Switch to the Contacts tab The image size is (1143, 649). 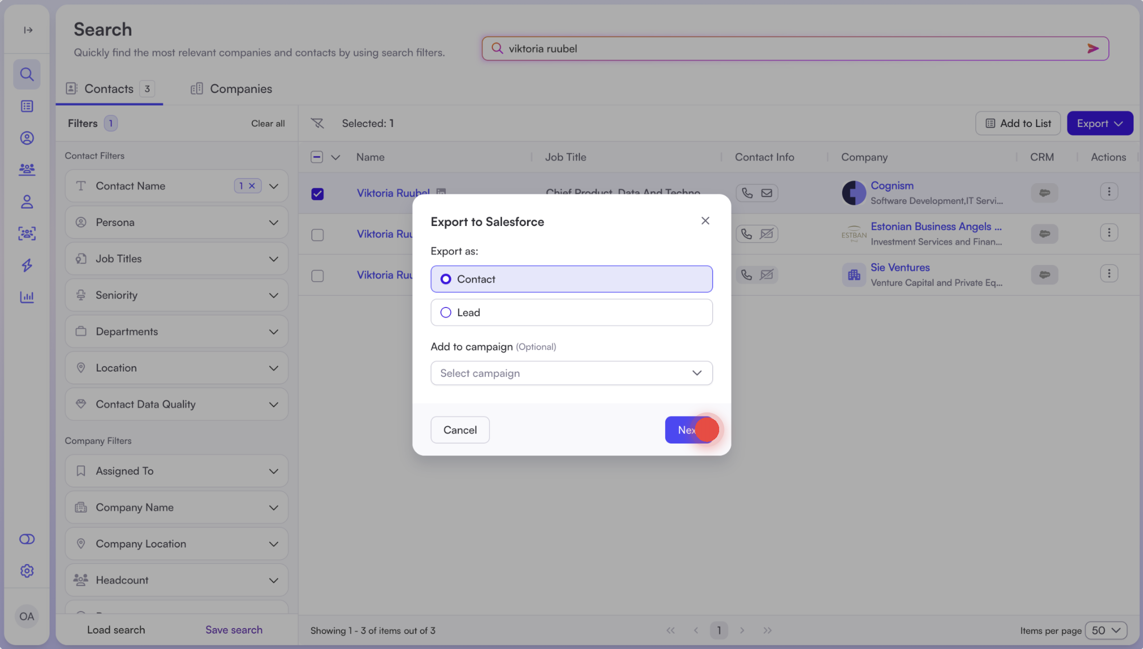click(x=109, y=89)
